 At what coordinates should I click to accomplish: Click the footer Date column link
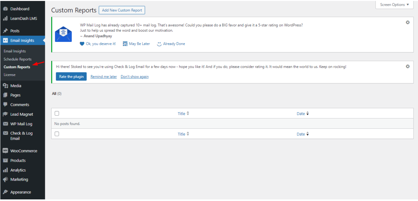301,134
